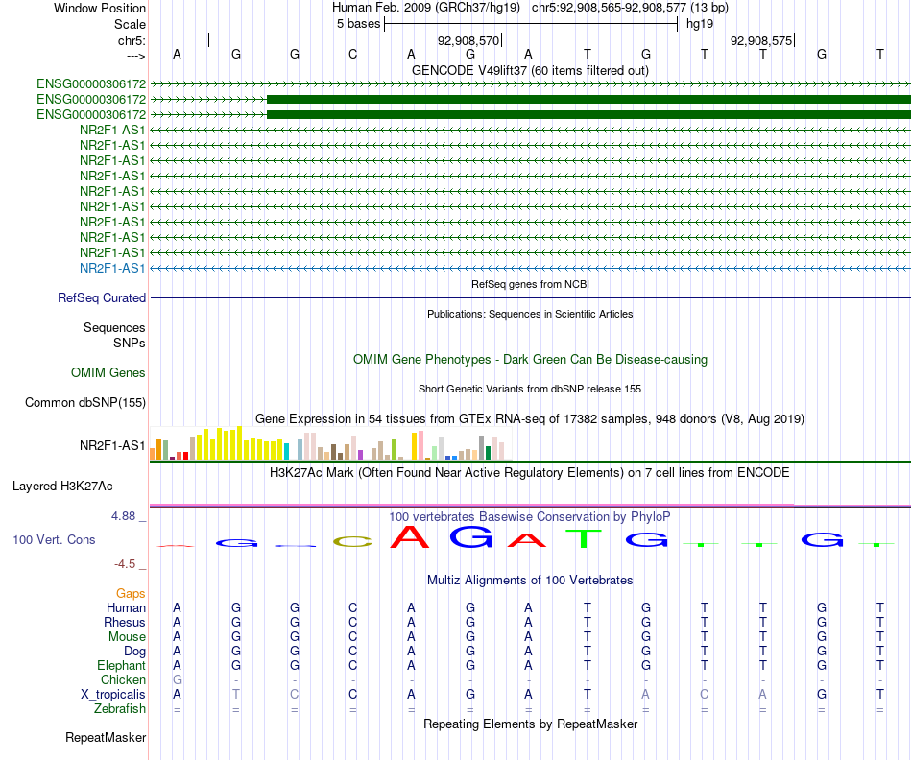Click the Layered H3K27Ac label
912x760 pixels.
62,487
